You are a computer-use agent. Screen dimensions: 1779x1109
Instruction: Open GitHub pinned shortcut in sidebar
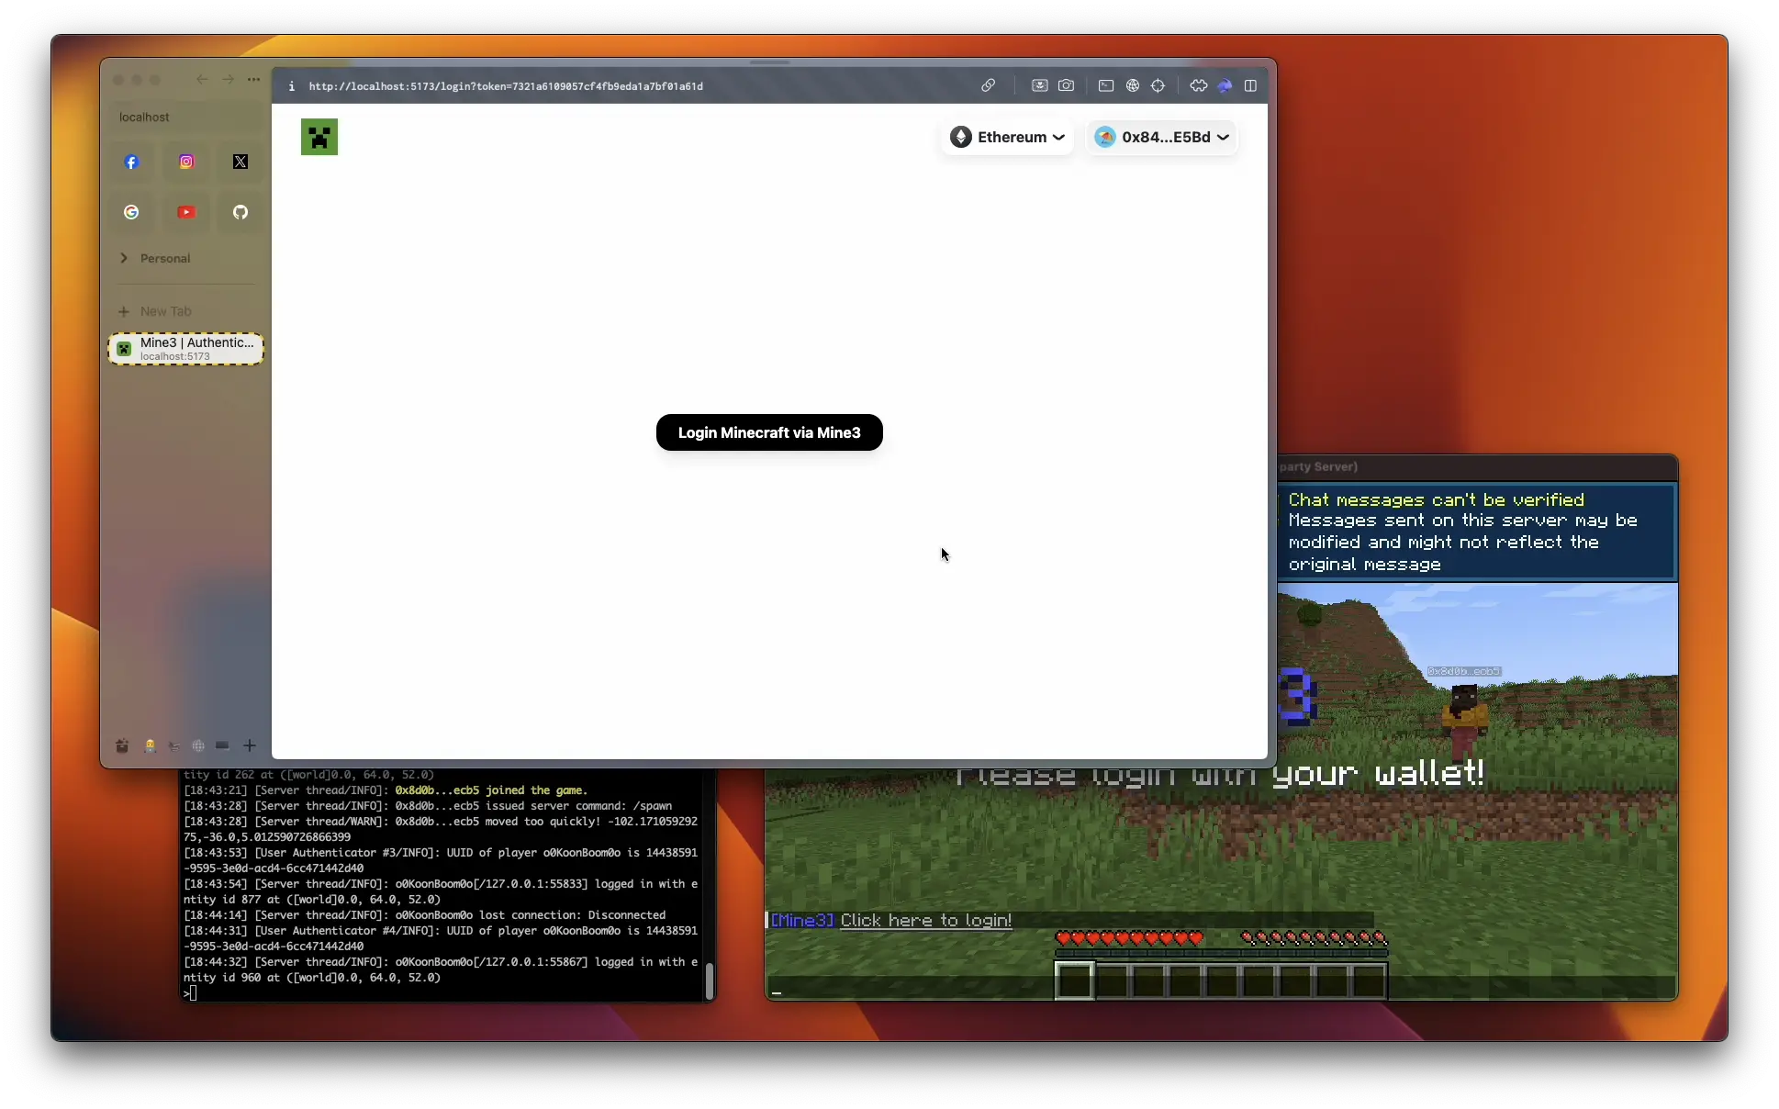(x=241, y=212)
